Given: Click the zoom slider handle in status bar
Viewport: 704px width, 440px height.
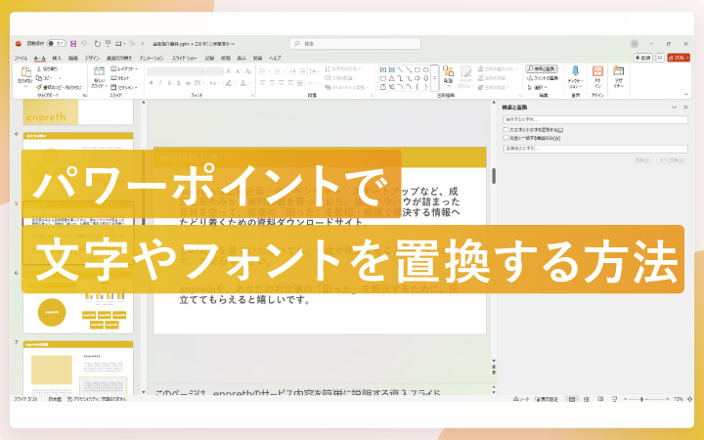Looking at the screenshot, I should (x=641, y=399).
